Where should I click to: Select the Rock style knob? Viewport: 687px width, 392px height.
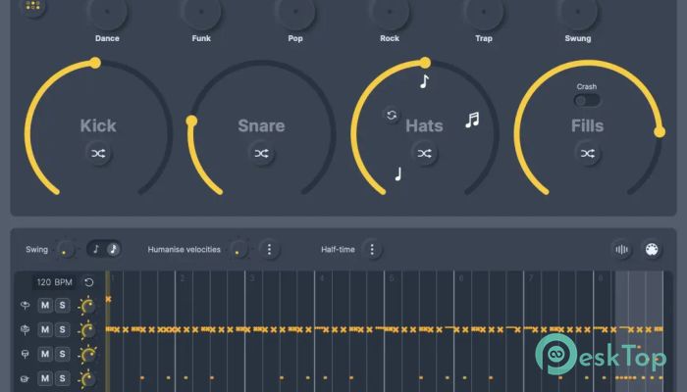(390, 12)
